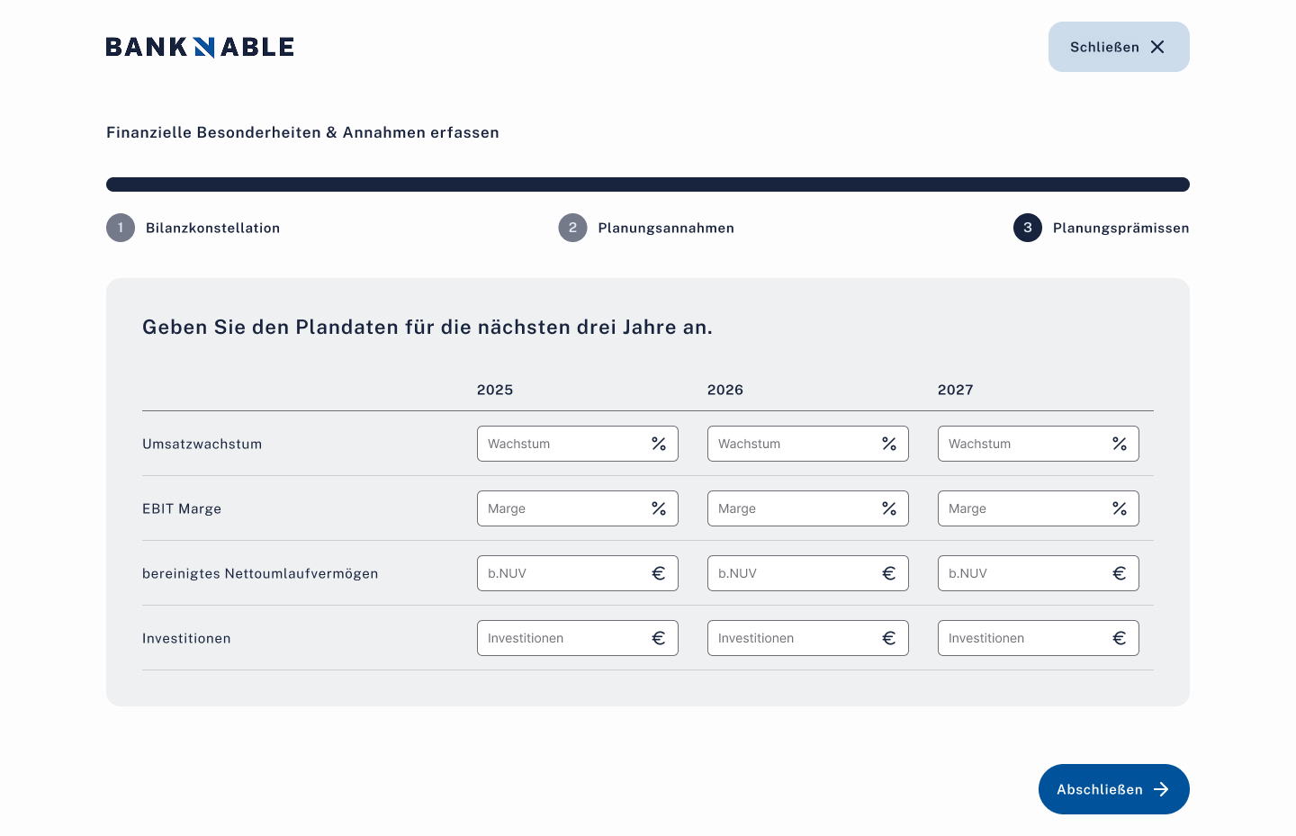The width and height of the screenshot is (1296, 836).
Task: Click the 2027 b.NUV input field
Action: pos(1021,573)
